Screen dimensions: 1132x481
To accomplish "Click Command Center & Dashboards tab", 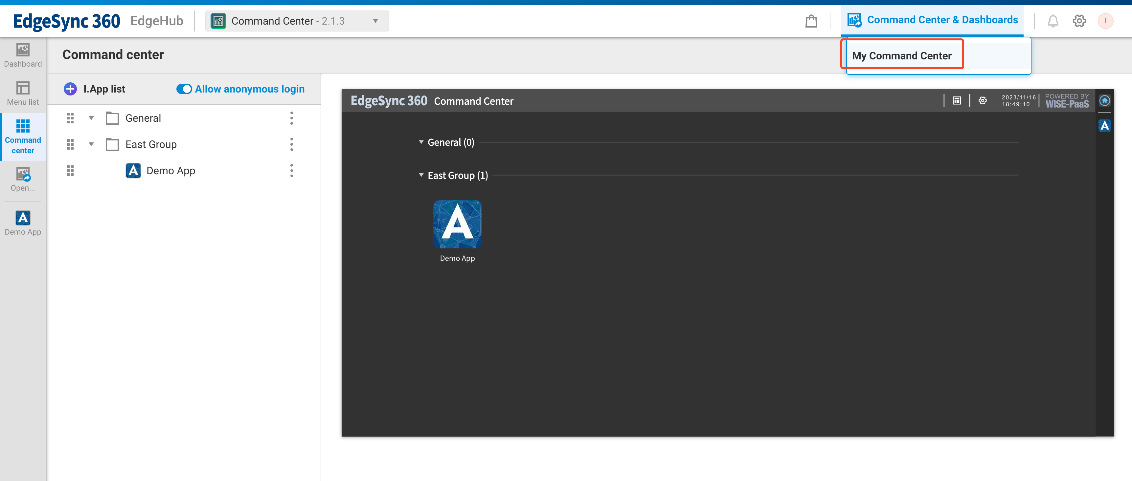I will (932, 20).
